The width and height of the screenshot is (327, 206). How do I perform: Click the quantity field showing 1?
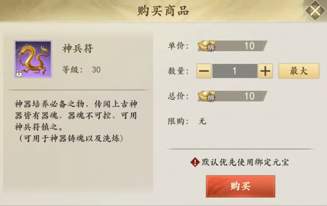[x=235, y=71]
